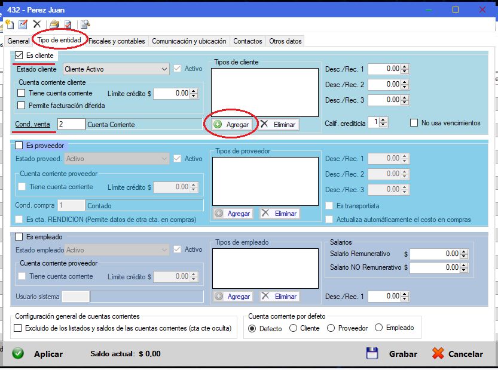Switch to the Tipo de entidad tab
This screenshot has width=498, height=370.
pyautogui.click(x=59, y=40)
